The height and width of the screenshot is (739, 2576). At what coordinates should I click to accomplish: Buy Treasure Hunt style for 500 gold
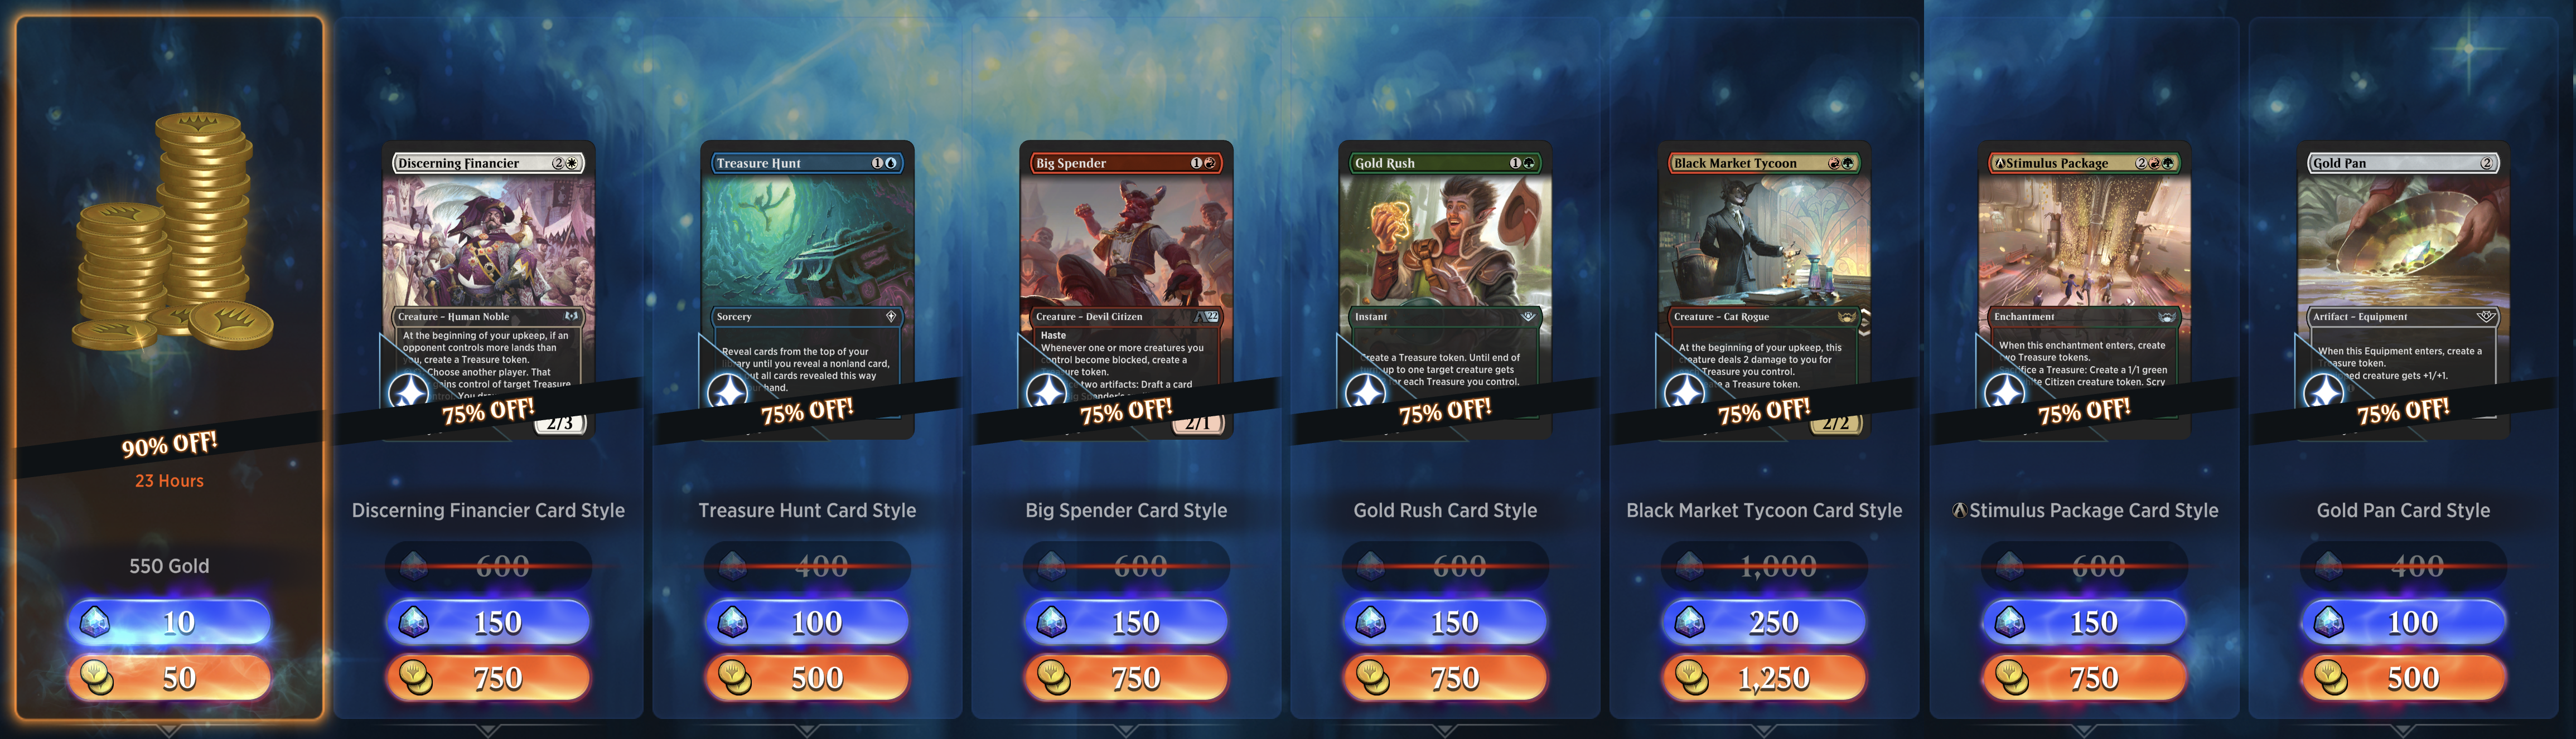(x=807, y=678)
